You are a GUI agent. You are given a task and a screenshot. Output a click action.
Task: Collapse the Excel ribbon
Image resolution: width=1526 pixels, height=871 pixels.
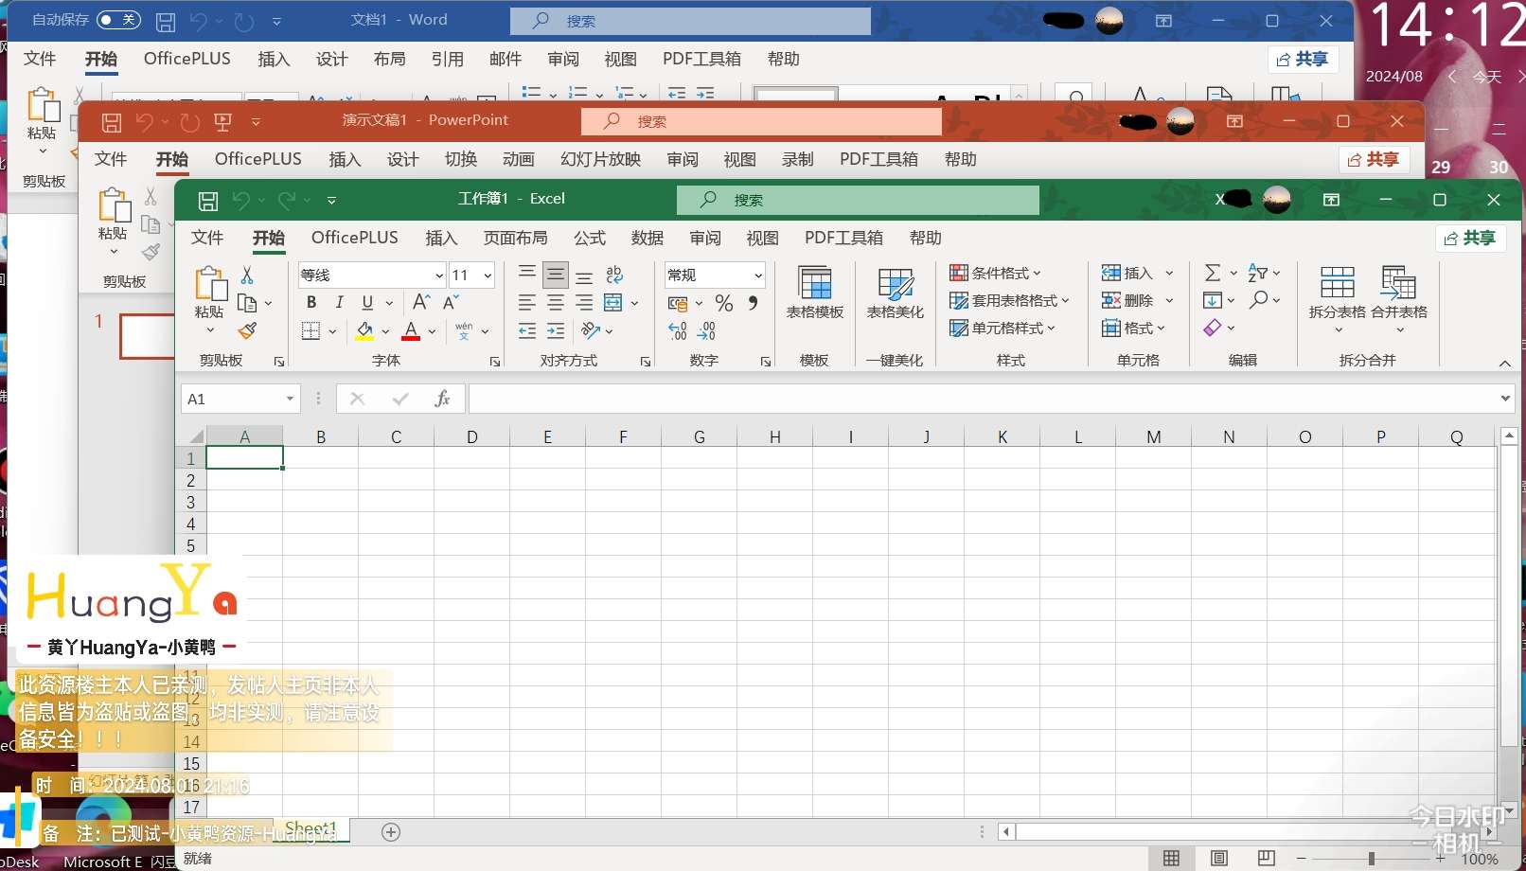[1505, 364]
